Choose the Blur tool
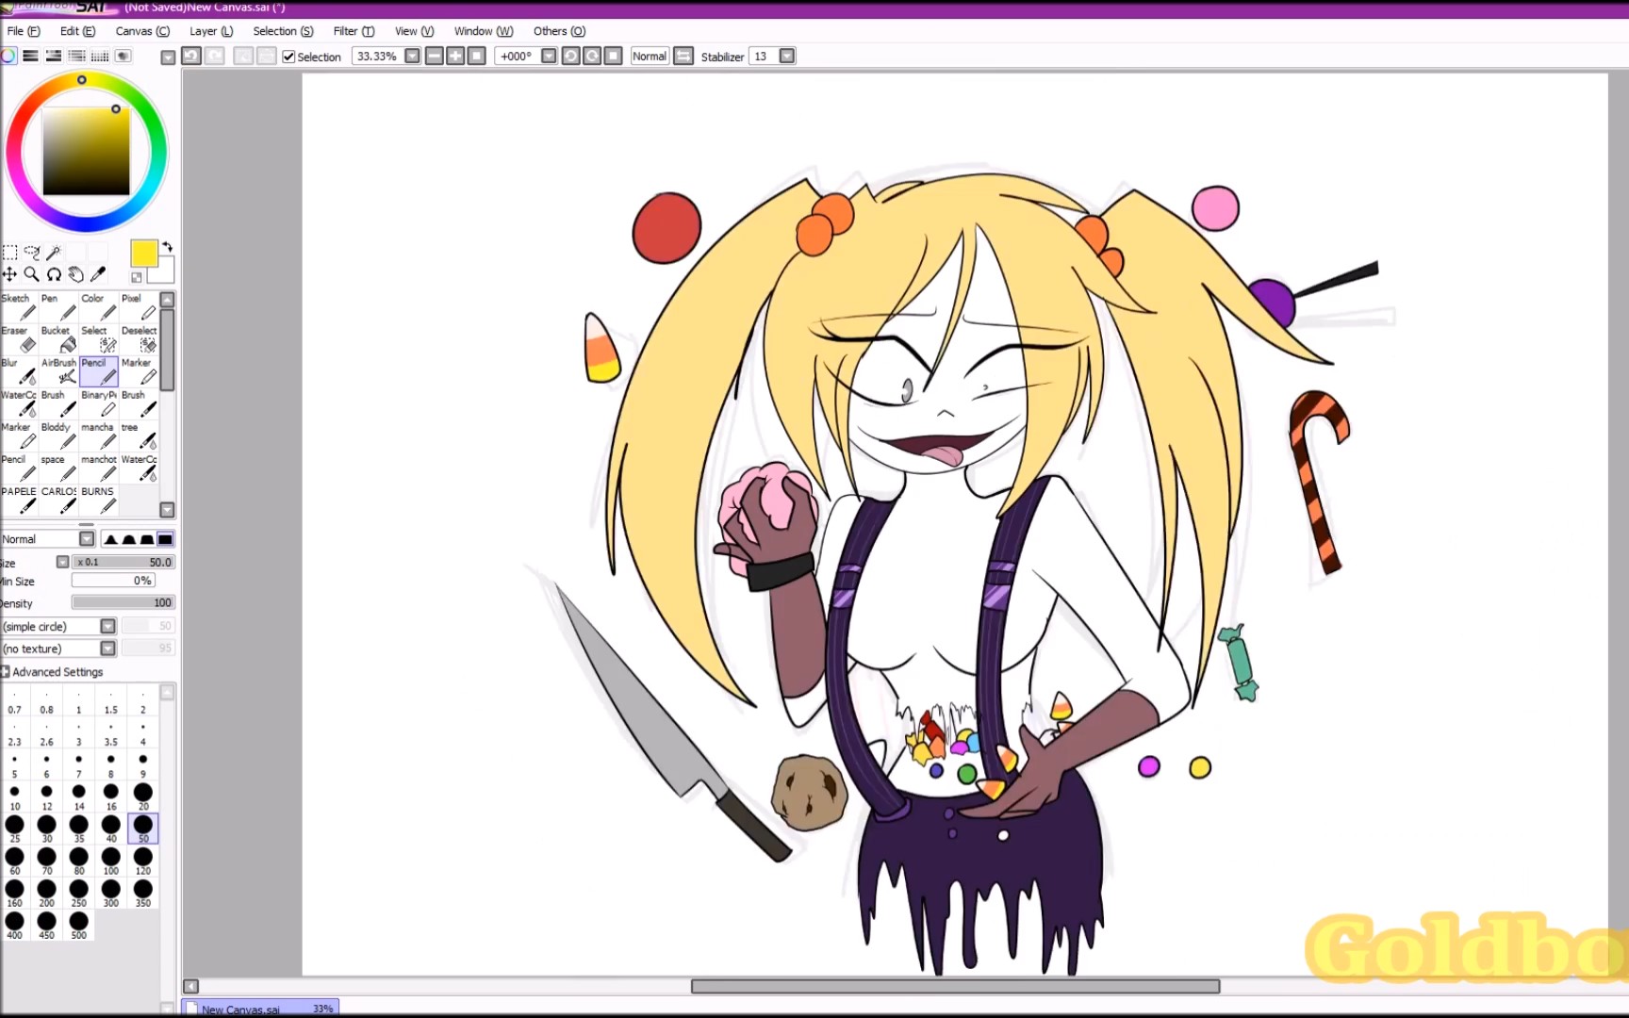The height and width of the screenshot is (1018, 1629). tap(20, 371)
